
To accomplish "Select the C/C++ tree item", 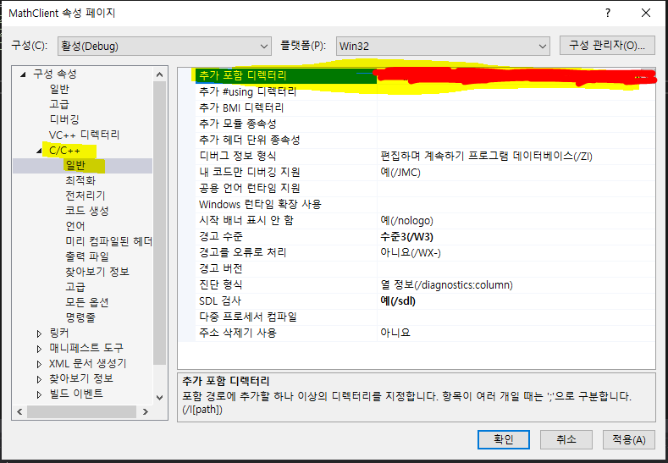I will coord(64,151).
